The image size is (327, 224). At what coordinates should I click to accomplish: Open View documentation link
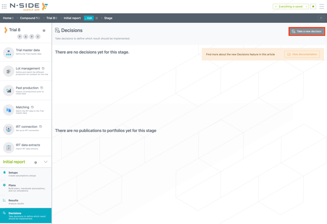(x=302, y=54)
